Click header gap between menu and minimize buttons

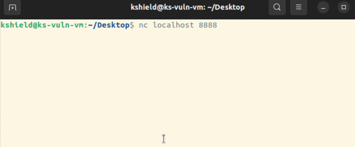[x=312, y=7]
